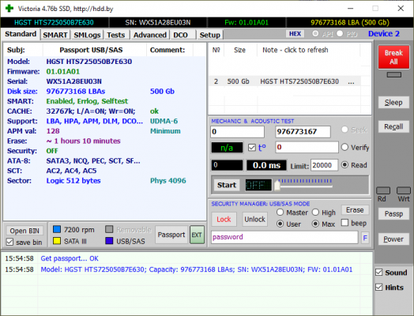The height and width of the screenshot is (316, 414).
Task: Click the gray Removable indicator square
Action: point(109,229)
